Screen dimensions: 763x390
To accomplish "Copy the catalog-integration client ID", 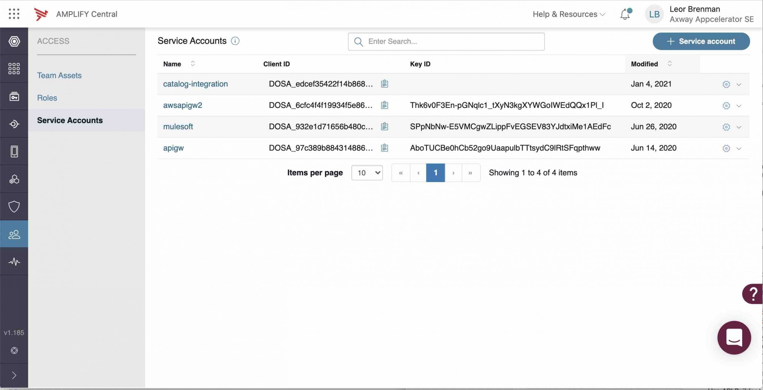I will coord(384,84).
